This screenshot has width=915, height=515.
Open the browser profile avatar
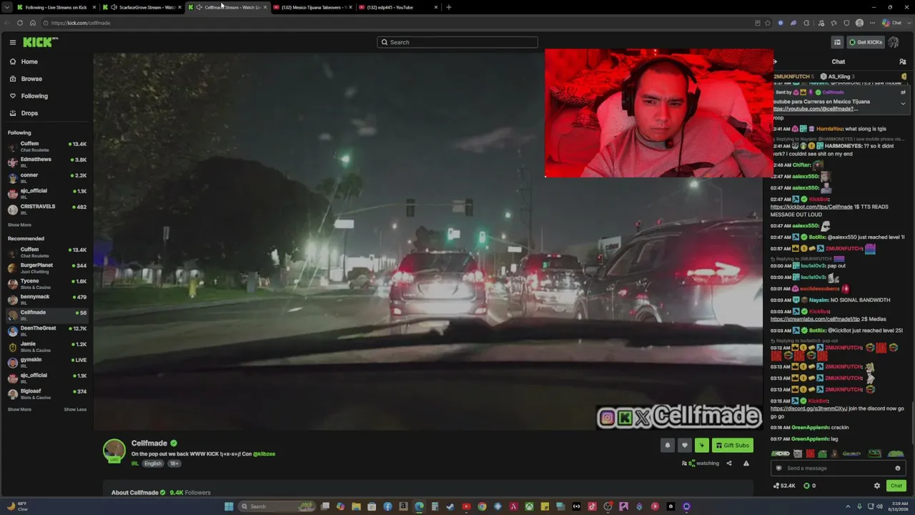[x=859, y=23]
